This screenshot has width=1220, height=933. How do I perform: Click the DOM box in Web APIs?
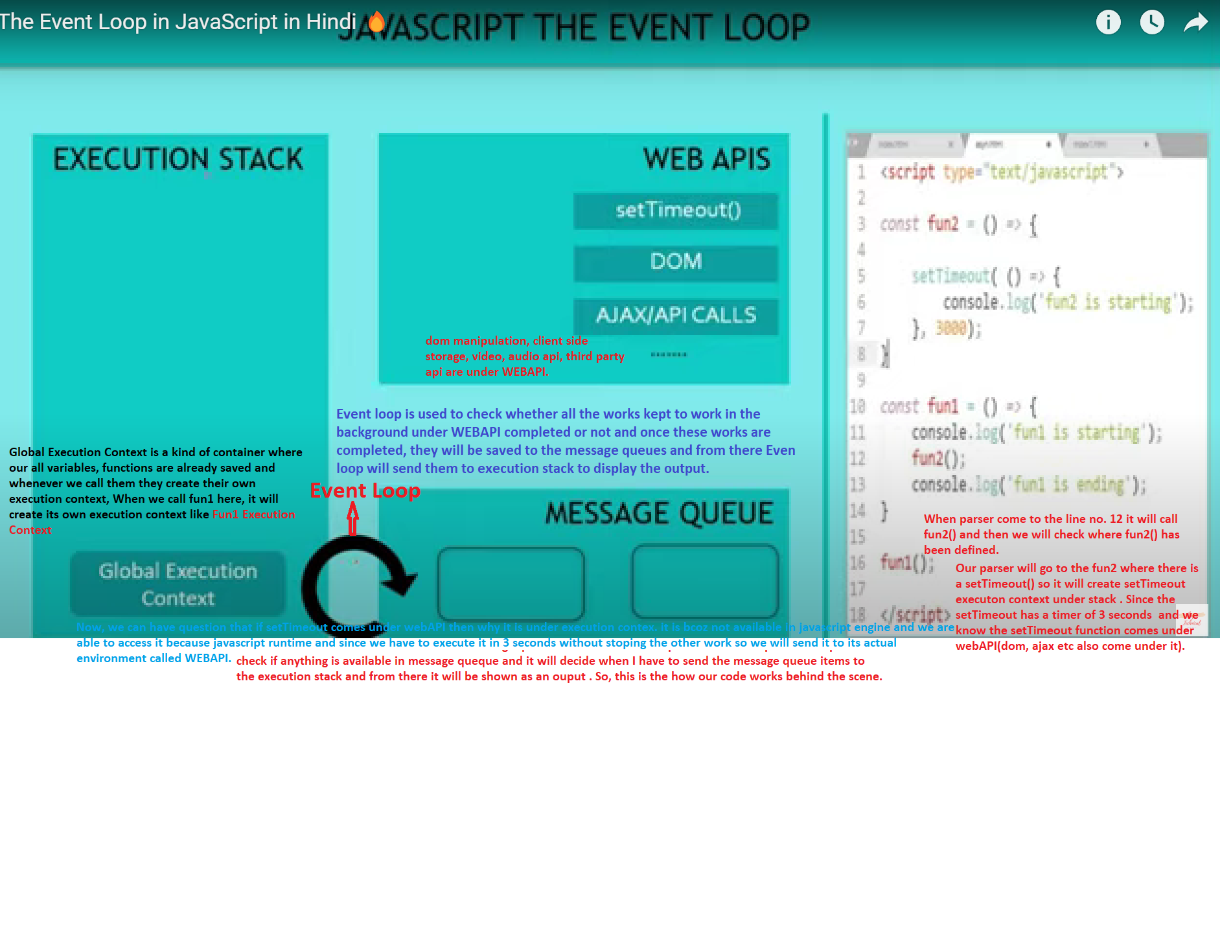point(676,262)
